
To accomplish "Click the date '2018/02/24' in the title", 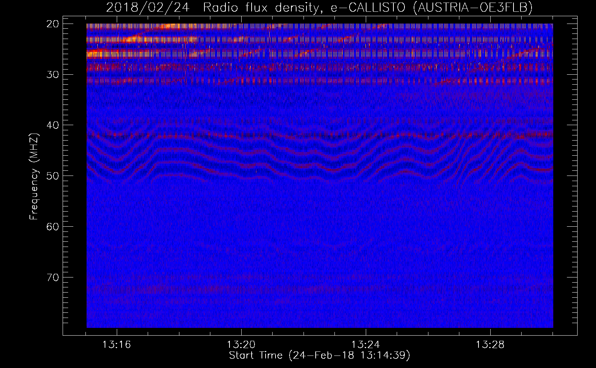I will point(148,7).
